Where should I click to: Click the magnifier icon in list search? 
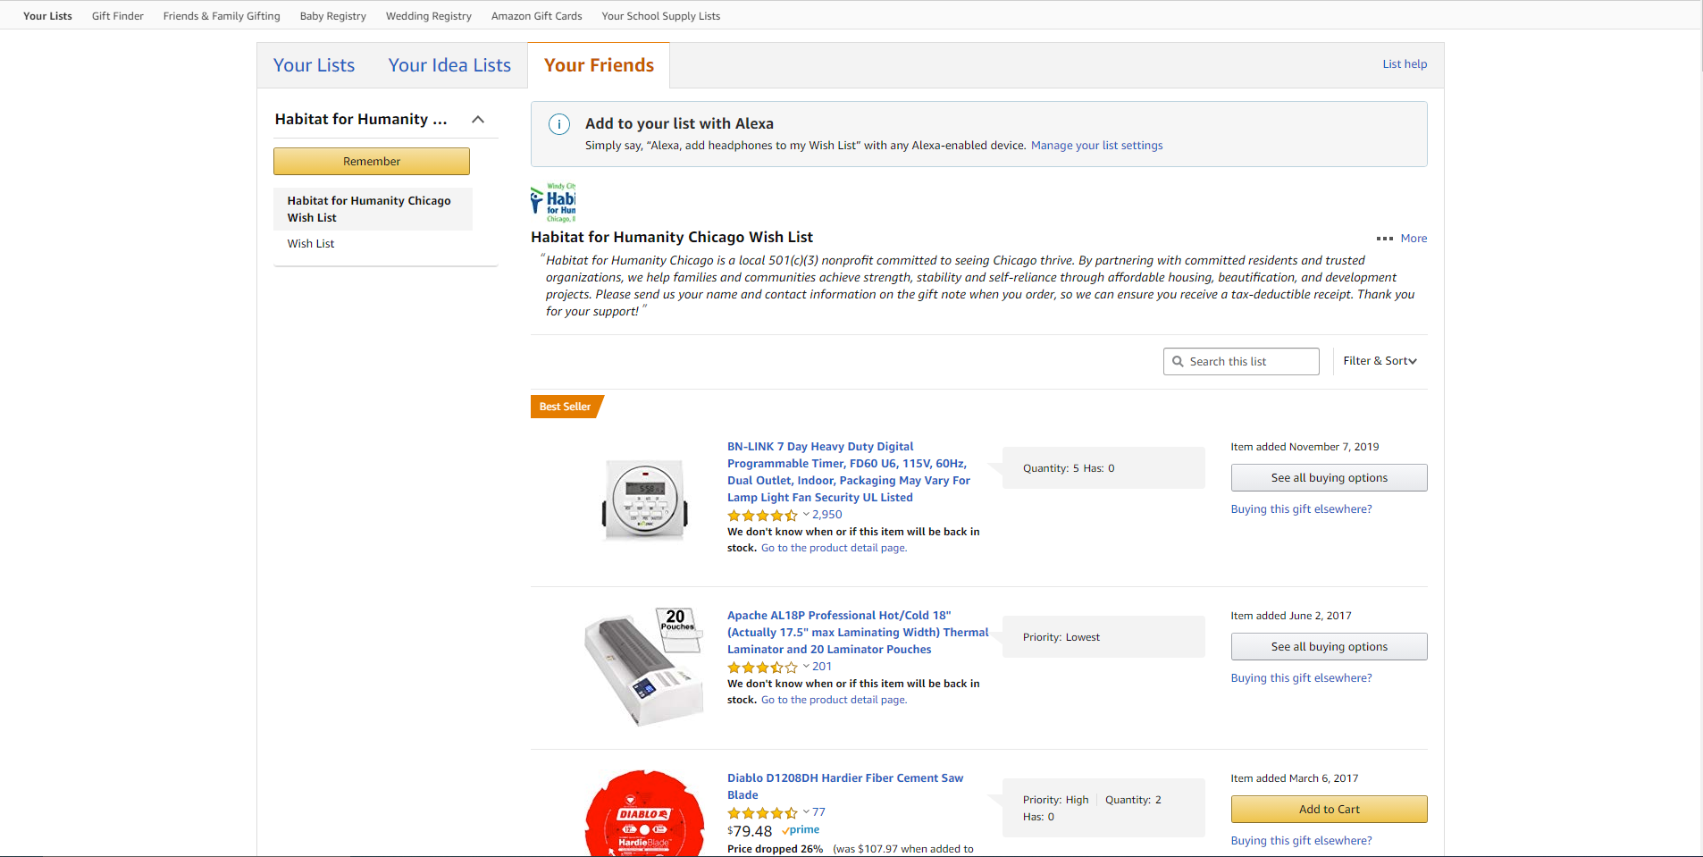pos(1179,362)
